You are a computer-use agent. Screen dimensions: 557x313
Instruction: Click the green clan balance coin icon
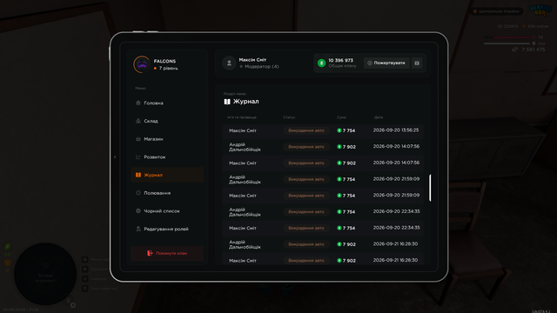pos(321,63)
